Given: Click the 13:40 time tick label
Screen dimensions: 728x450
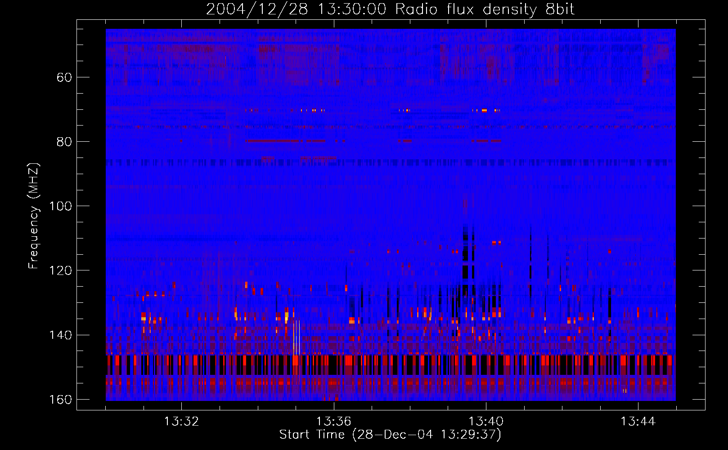Looking at the screenshot, I should coord(486,422).
